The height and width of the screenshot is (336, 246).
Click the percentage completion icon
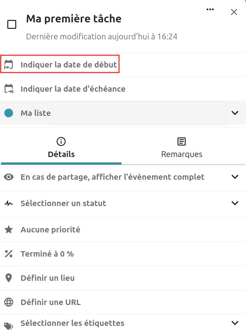(9, 253)
